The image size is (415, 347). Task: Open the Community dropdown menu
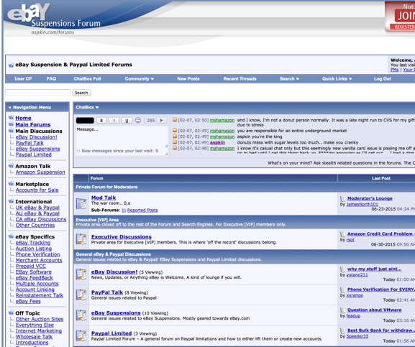[x=140, y=79]
